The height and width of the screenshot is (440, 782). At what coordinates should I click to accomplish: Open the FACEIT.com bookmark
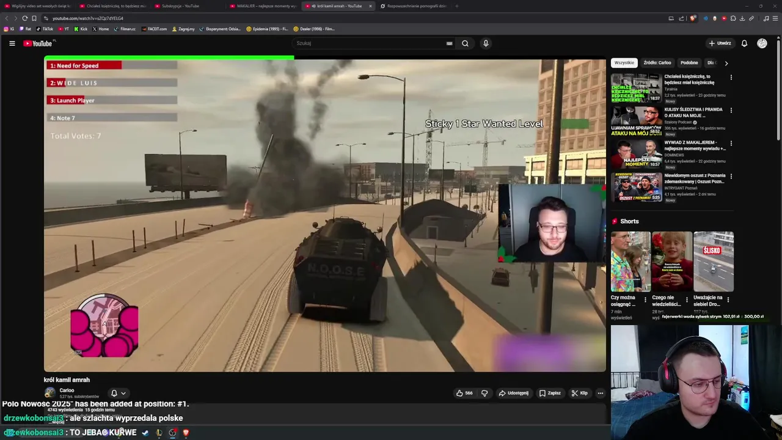point(154,29)
